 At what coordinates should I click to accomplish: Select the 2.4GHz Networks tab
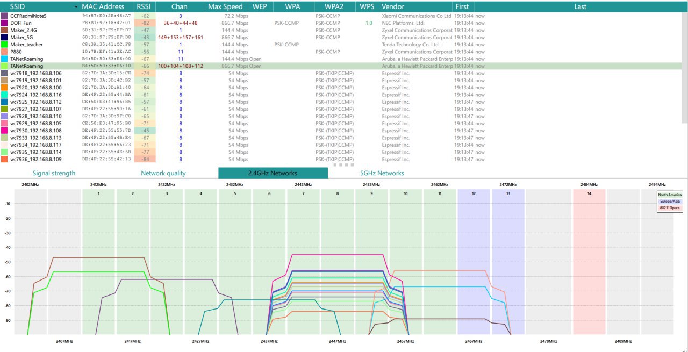point(273,173)
